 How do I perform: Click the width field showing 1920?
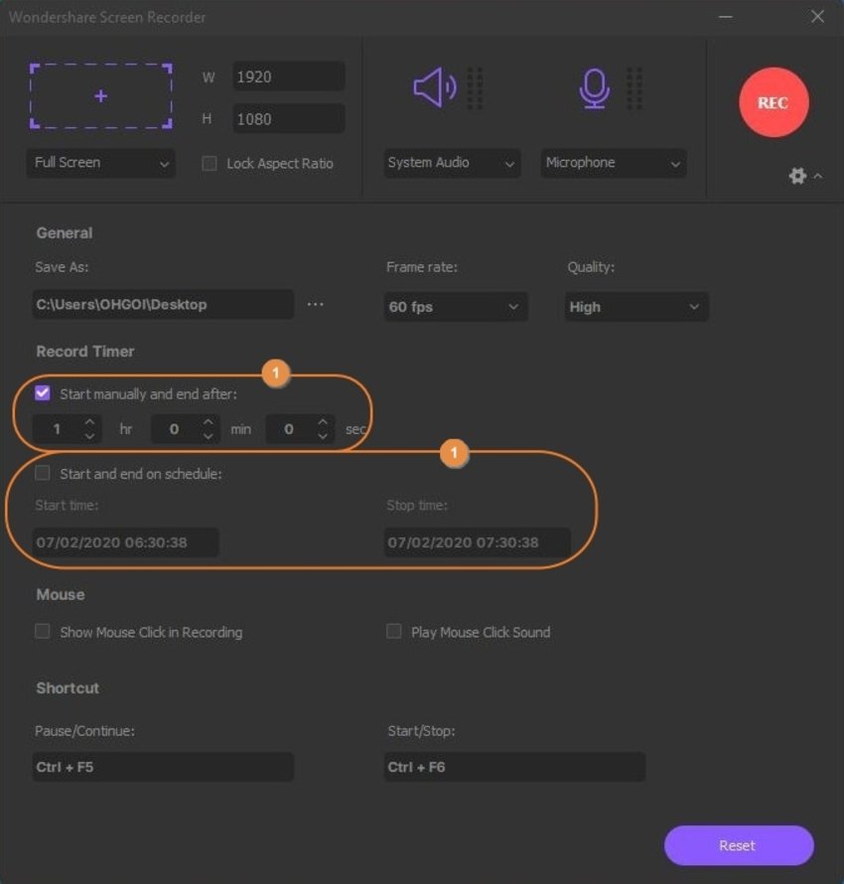[x=288, y=76]
